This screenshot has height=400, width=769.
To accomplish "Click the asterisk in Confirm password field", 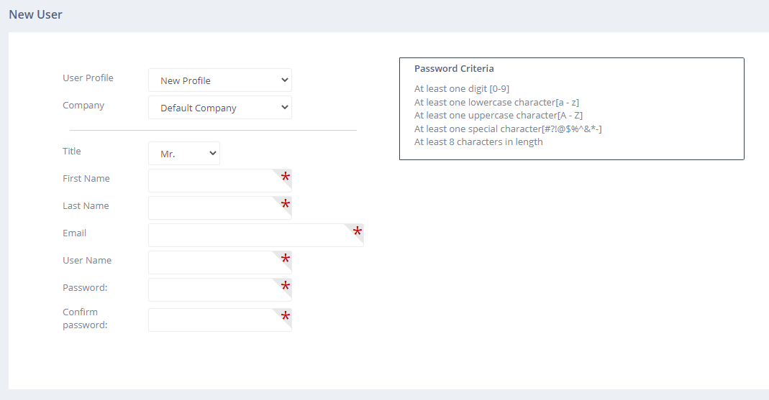I will pyautogui.click(x=286, y=316).
